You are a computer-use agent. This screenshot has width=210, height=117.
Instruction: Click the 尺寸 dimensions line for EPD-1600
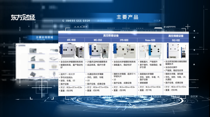[x=124, y=87]
